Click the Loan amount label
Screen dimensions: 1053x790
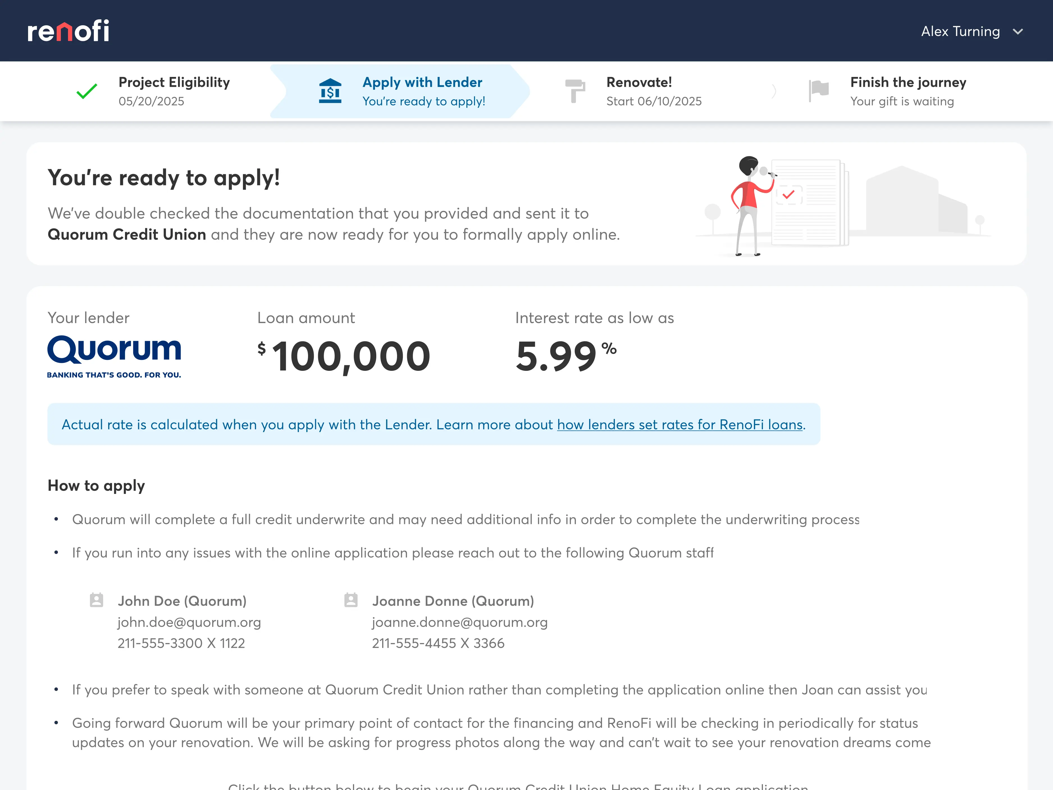306,318
